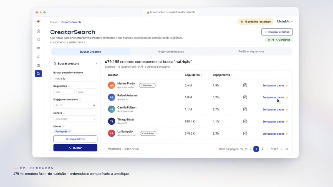The image size is (333, 187).
Task: Open the campaigns megaphone icon in sidebar
Action: [x=38, y=57]
